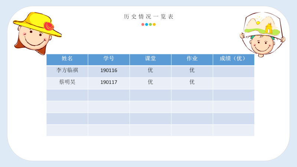
Task: Click the yellow dot under the title
Action: 154,24
